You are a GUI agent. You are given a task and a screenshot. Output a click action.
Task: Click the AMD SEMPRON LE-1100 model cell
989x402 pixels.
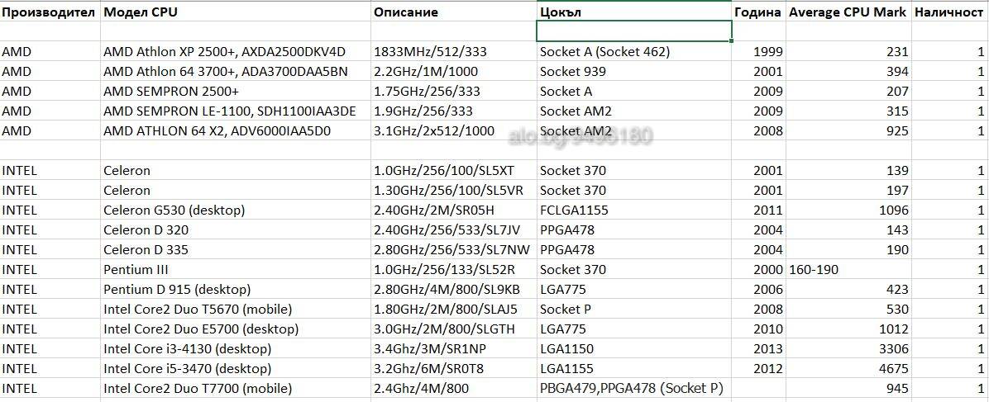(236, 111)
